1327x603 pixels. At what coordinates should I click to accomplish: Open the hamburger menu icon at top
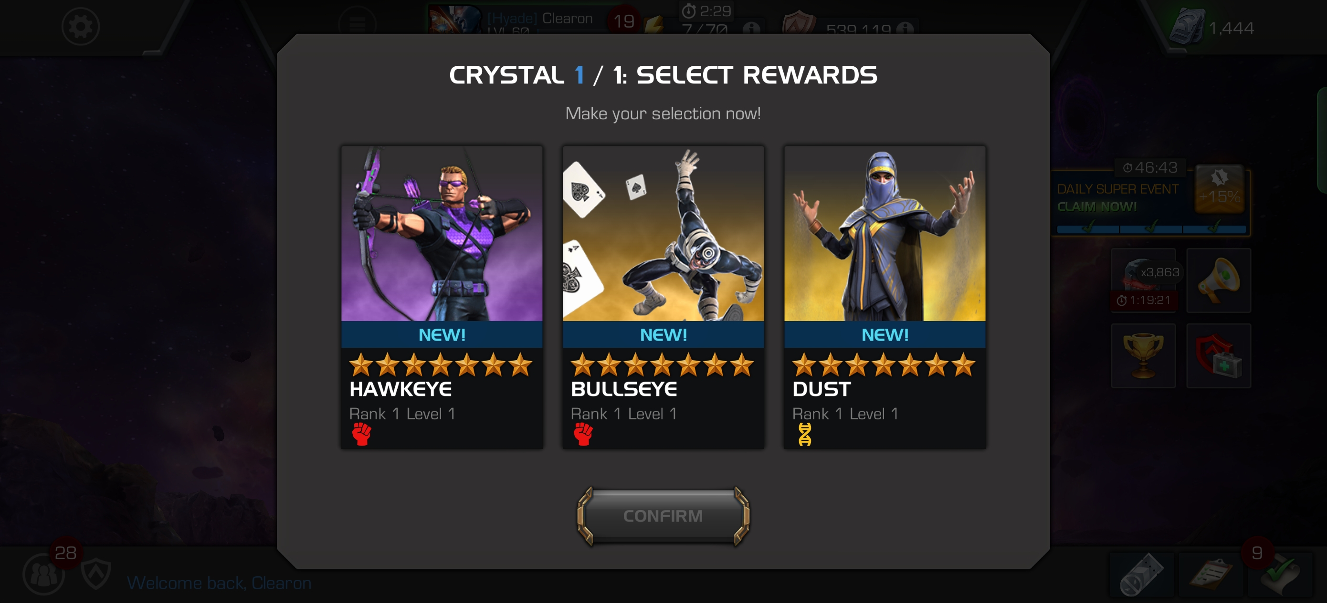[x=358, y=22]
